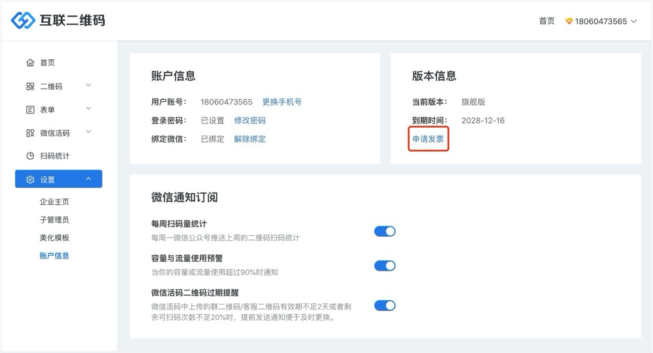
Task: Toggle the 容量与流量使用预警 switch
Action: [385, 266]
